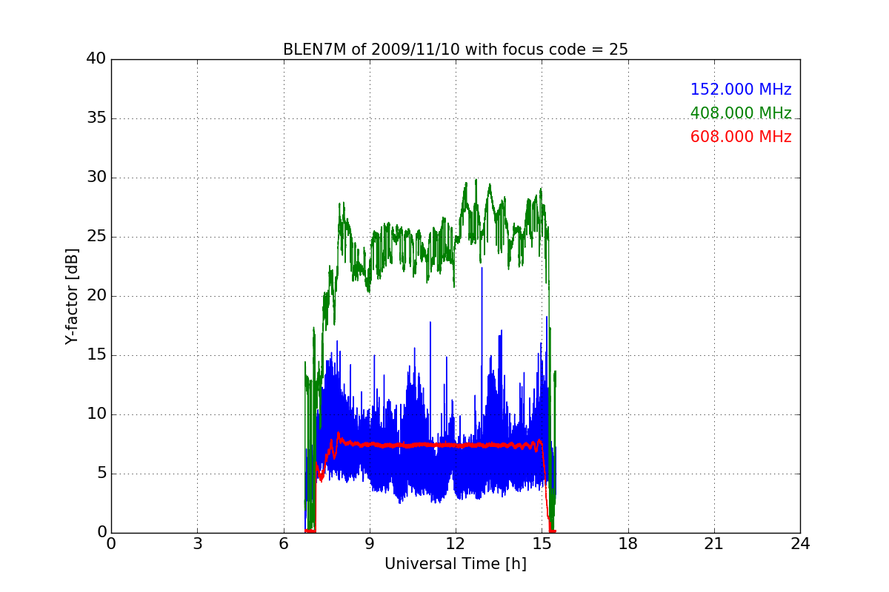Click x-axis tick label 3

click(197, 543)
